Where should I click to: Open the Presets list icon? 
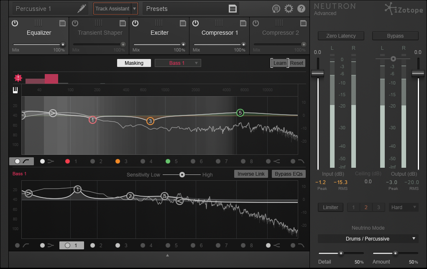pyautogui.click(x=233, y=9)
